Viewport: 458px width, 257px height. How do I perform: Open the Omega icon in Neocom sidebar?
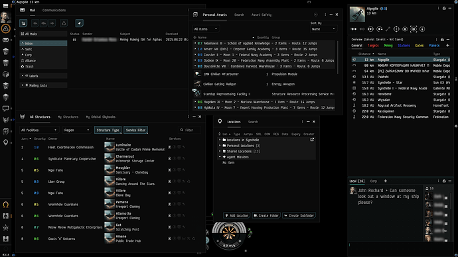[5, 205]
